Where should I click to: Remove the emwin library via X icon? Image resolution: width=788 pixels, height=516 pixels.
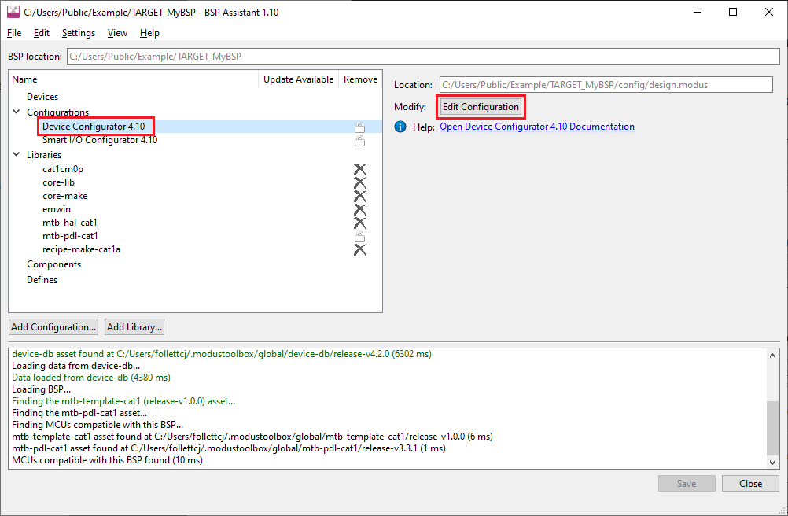pos(360,209)
